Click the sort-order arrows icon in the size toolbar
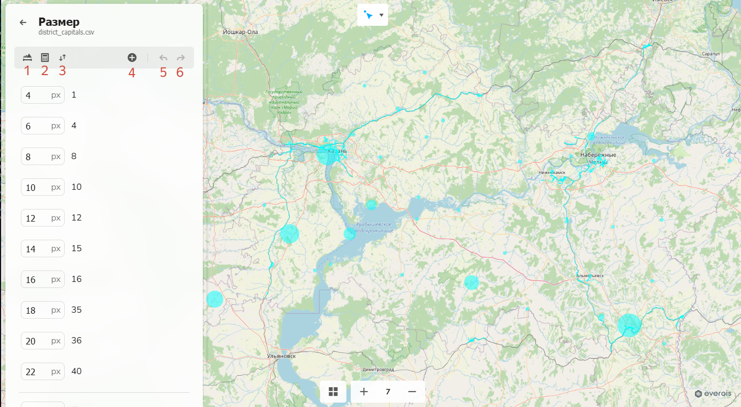Viewport: 741px width, 407px height. 62,57
